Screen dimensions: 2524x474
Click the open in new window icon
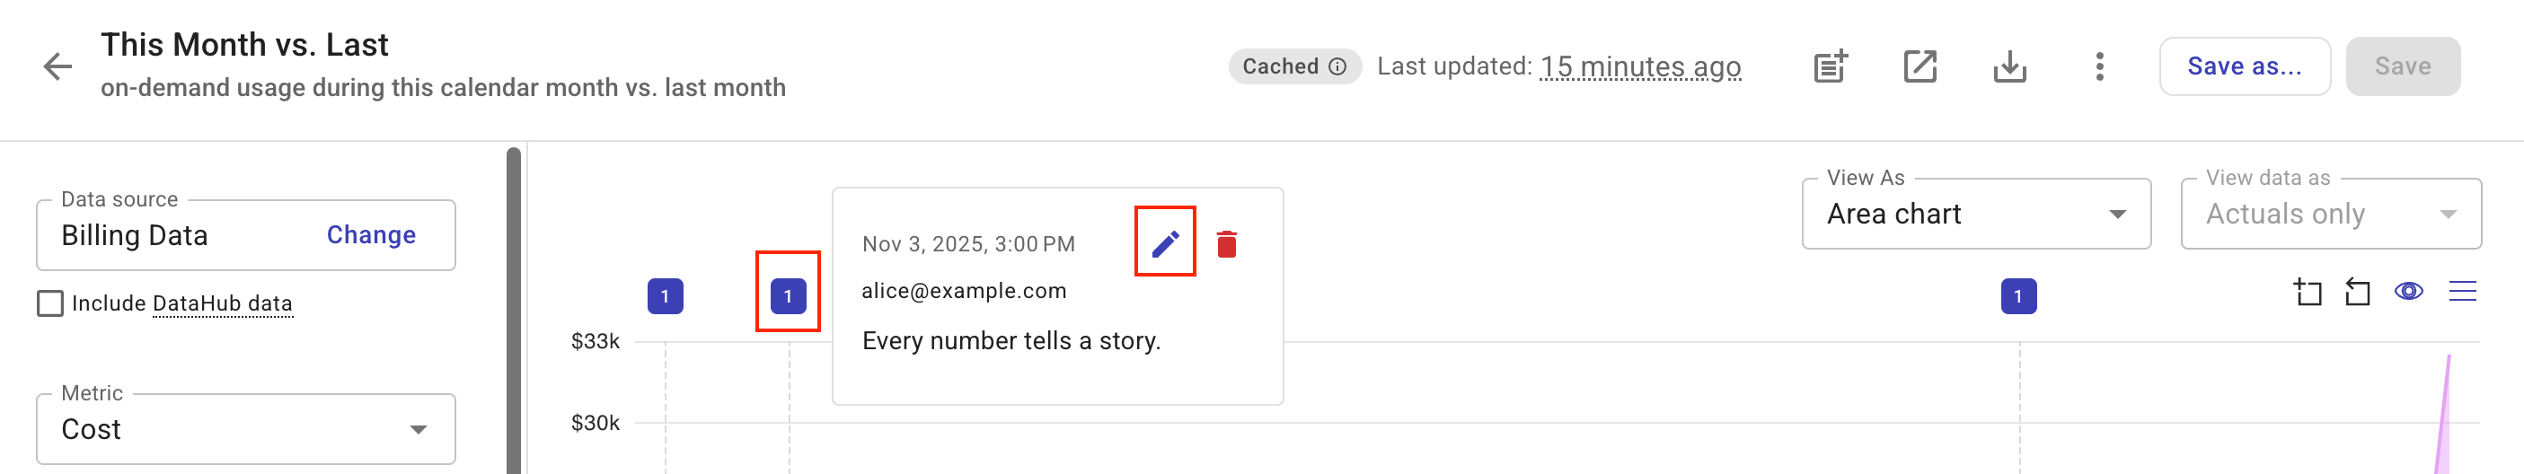(x=1919, y=66)
